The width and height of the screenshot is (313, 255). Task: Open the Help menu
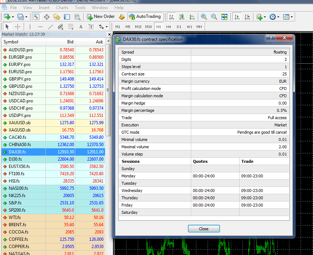click(119, 8)
